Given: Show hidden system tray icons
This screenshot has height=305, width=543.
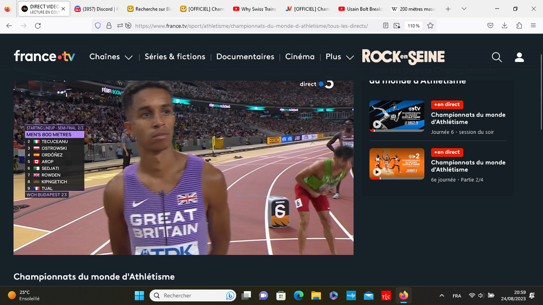Looking at the screenshot, I should pyautogui.click(x=442, y=295).
